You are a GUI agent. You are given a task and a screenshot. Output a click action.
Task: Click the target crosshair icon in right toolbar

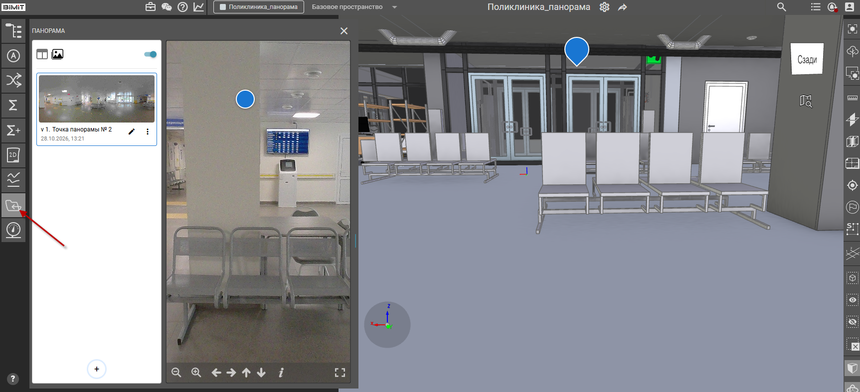pyautogui.click(x=853, y=185)
